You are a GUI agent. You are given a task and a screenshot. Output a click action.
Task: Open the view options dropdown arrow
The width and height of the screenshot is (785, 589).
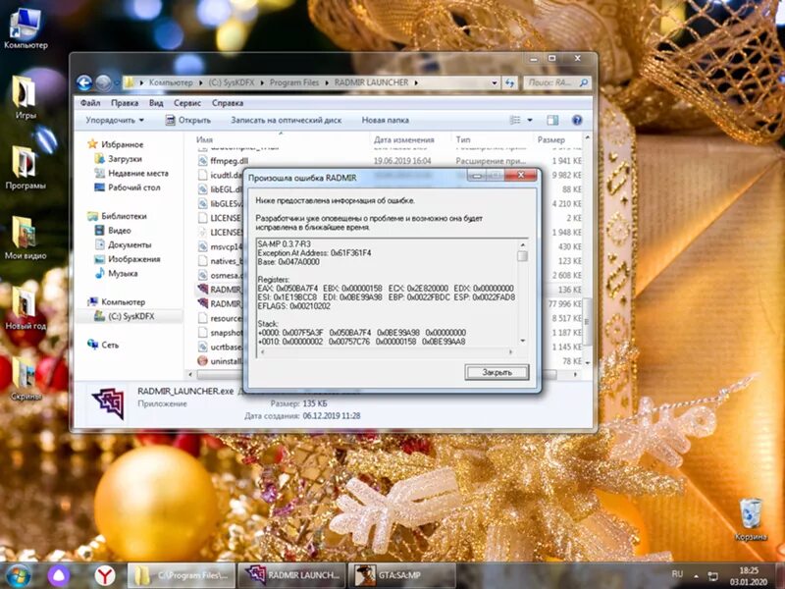(530, 120)
